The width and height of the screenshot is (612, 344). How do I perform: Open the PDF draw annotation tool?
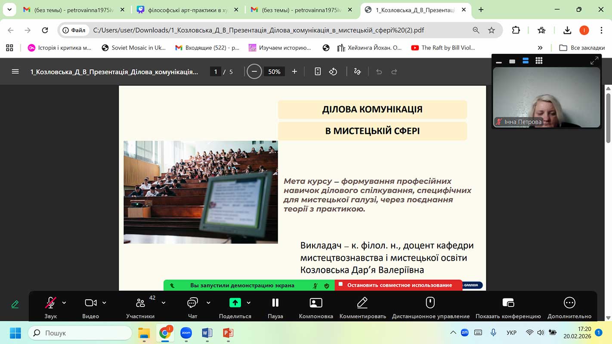pos(357,72)
